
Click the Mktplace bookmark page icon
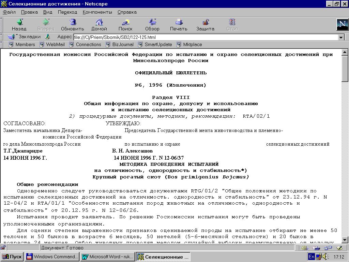(x=179, y=44)
